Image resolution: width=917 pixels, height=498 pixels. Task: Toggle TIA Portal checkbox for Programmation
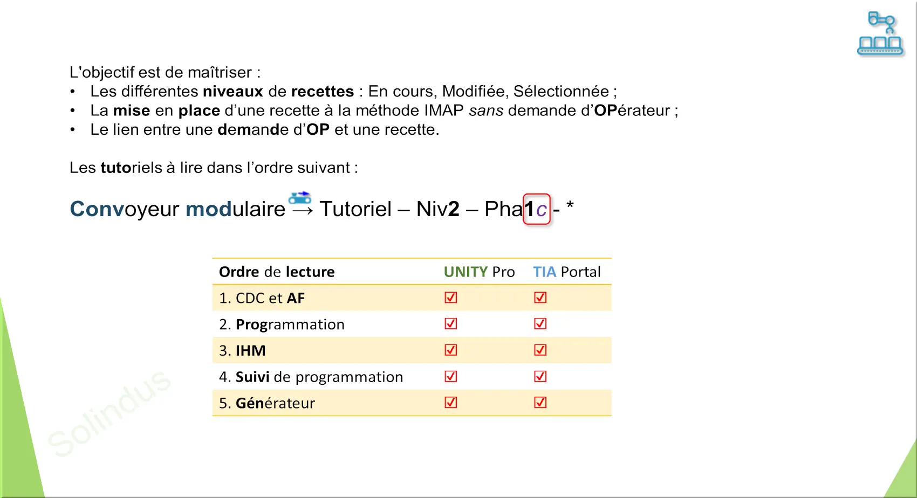(540, 323)
